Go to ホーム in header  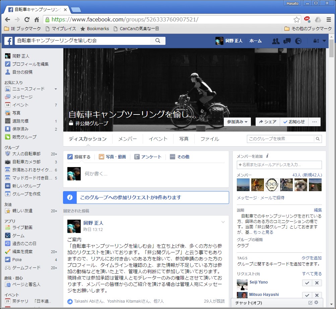pyautogui.click(x=255, y=41)
